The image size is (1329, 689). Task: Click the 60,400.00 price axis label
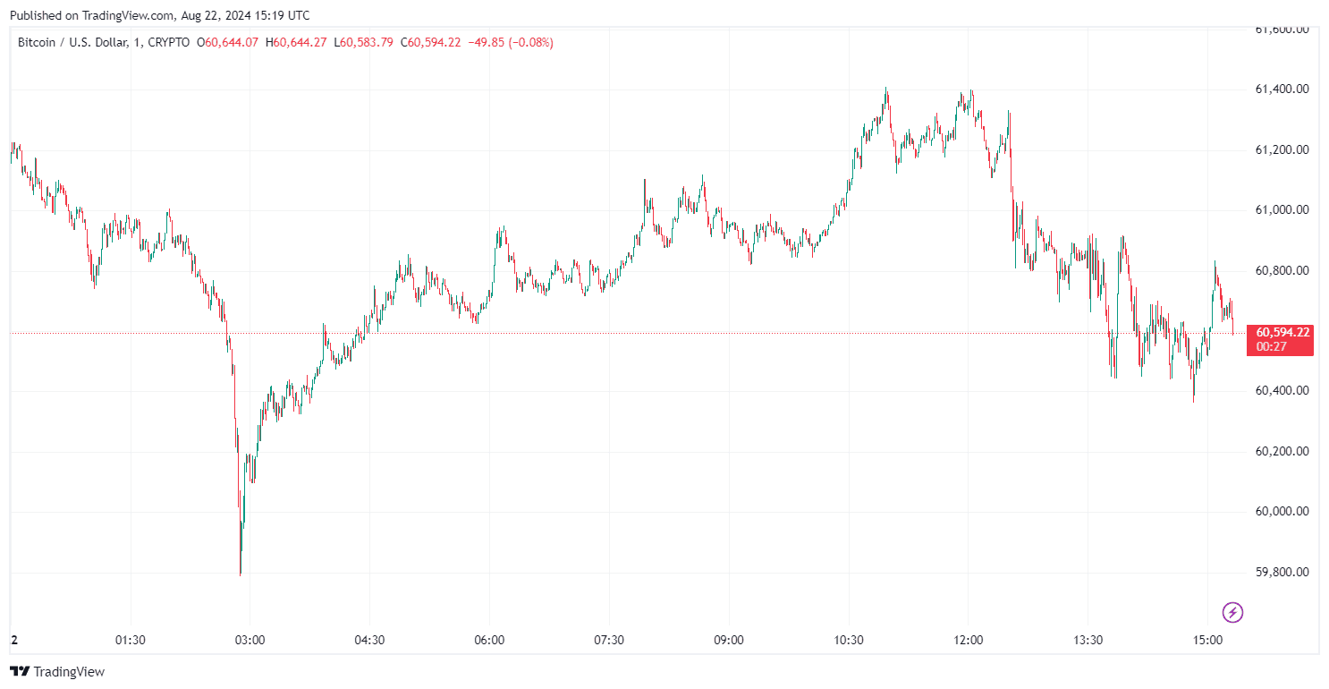point(1282,390)
